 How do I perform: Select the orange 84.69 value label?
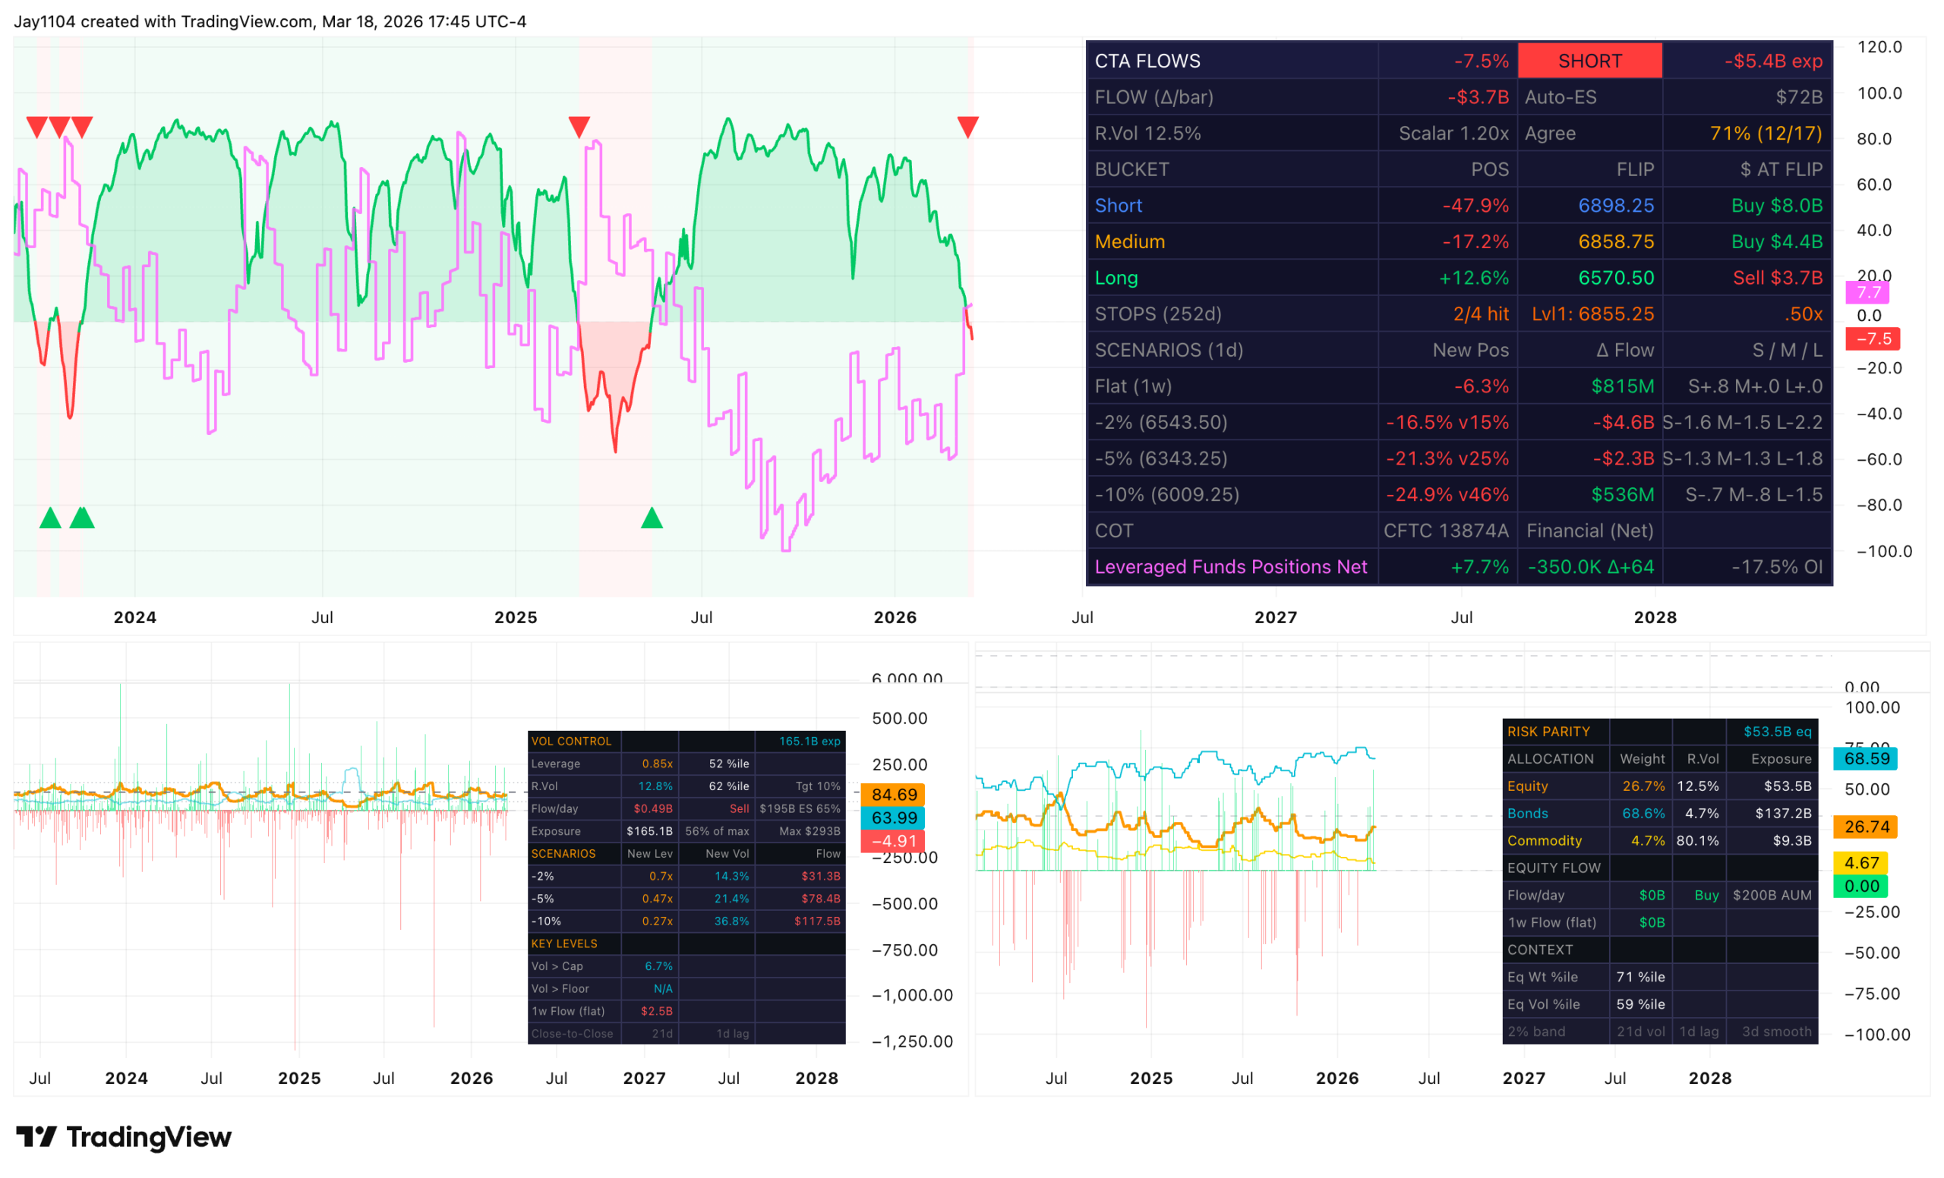894,795
